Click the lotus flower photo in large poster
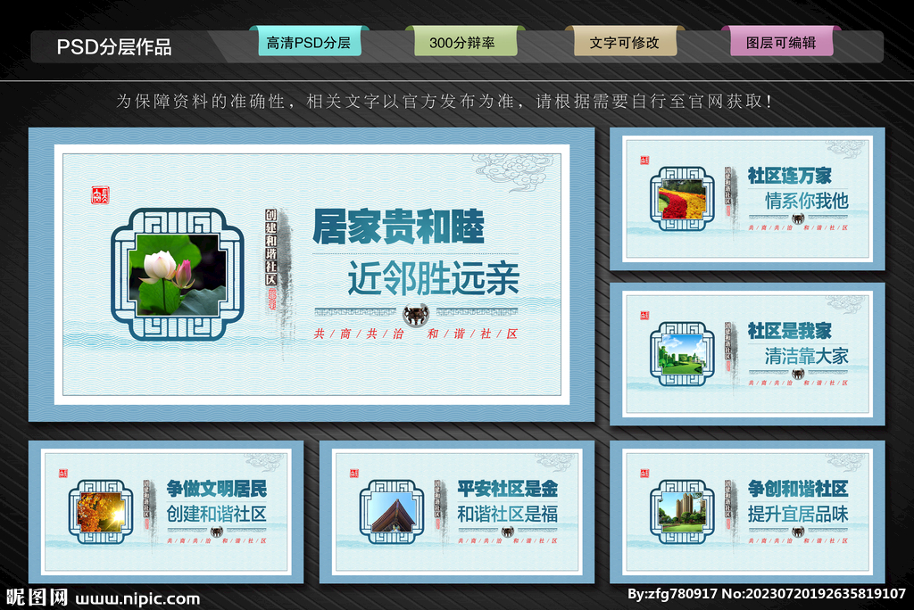This screenshot has height=610, width=914. click(178, 275)
